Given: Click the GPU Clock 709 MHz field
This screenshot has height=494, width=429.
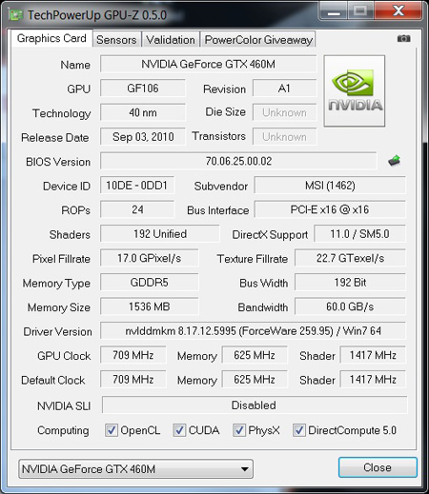Looking at the screenshot, I should coord(133,355).
